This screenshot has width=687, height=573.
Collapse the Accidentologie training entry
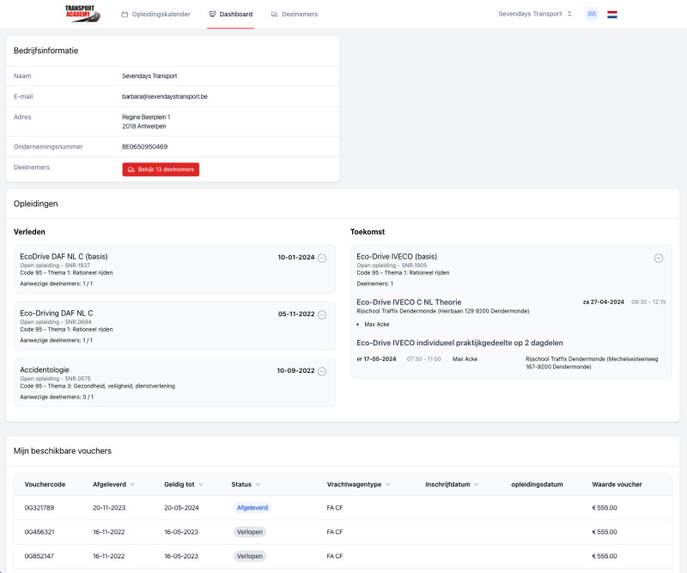pos(322,371)
